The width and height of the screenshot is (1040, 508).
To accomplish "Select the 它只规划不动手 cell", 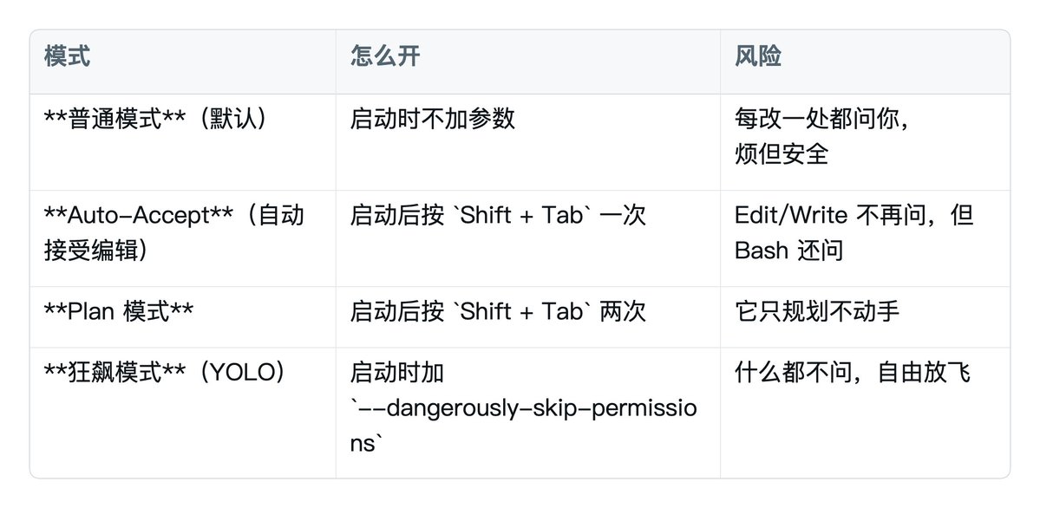I will (x=865, y=317).
